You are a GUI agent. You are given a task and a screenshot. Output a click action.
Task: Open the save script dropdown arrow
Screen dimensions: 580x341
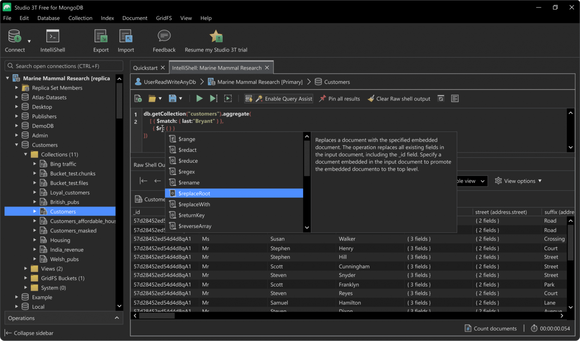(x=180, y=98)
